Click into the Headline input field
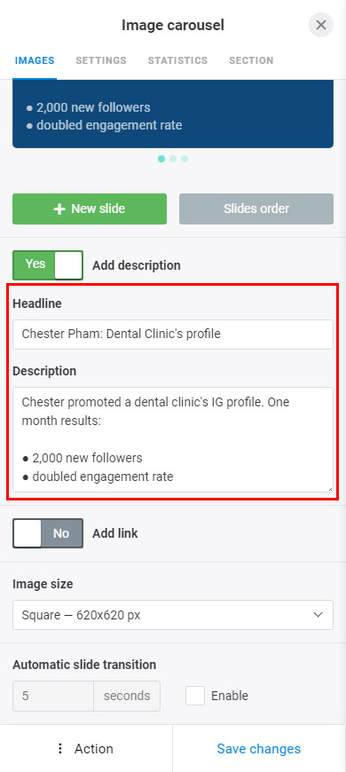Viewport: 346px width, 772px height. (x=173, y=335)
